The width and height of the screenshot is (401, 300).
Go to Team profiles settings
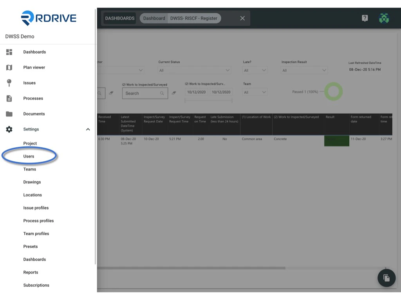coord(36,233)
